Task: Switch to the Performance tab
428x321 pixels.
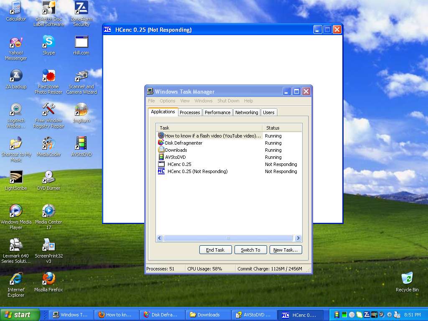Action: click(217, 112)
